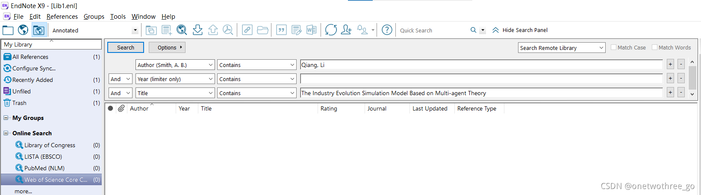Click more... under Online Search
This screenshot has width=701, height=195.
(x=23, y=191)
